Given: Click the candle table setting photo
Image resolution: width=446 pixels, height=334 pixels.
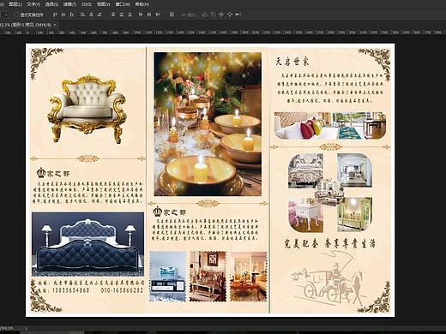Looking at the screenshot, I should [x=208, y=124].
